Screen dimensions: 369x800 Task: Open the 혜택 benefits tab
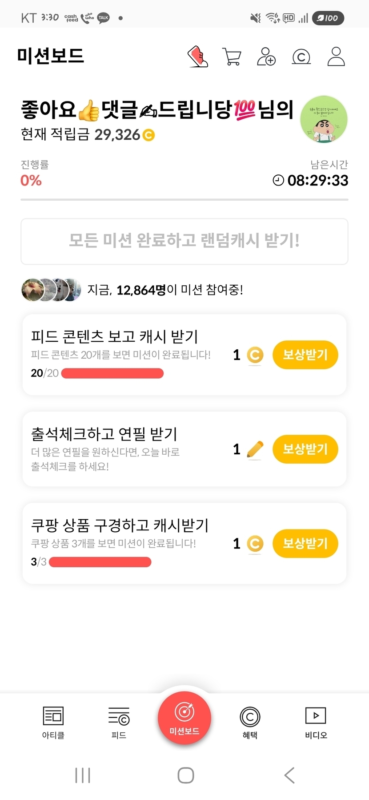point(250,722)
